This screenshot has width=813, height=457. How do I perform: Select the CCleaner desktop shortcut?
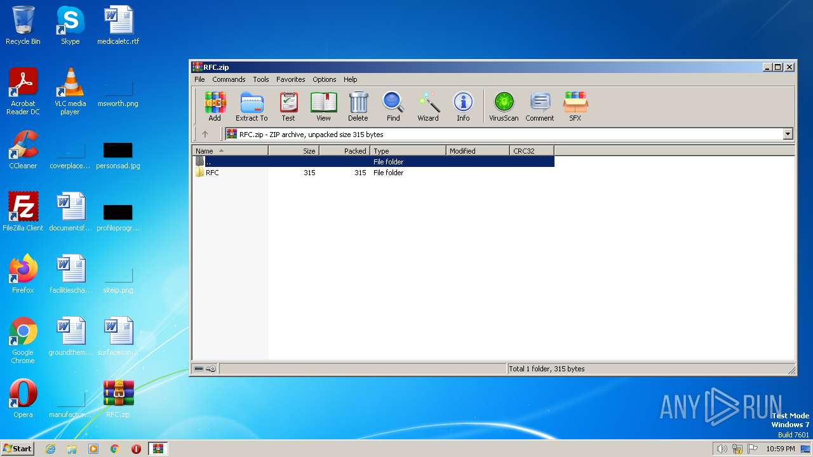[23, 150]
